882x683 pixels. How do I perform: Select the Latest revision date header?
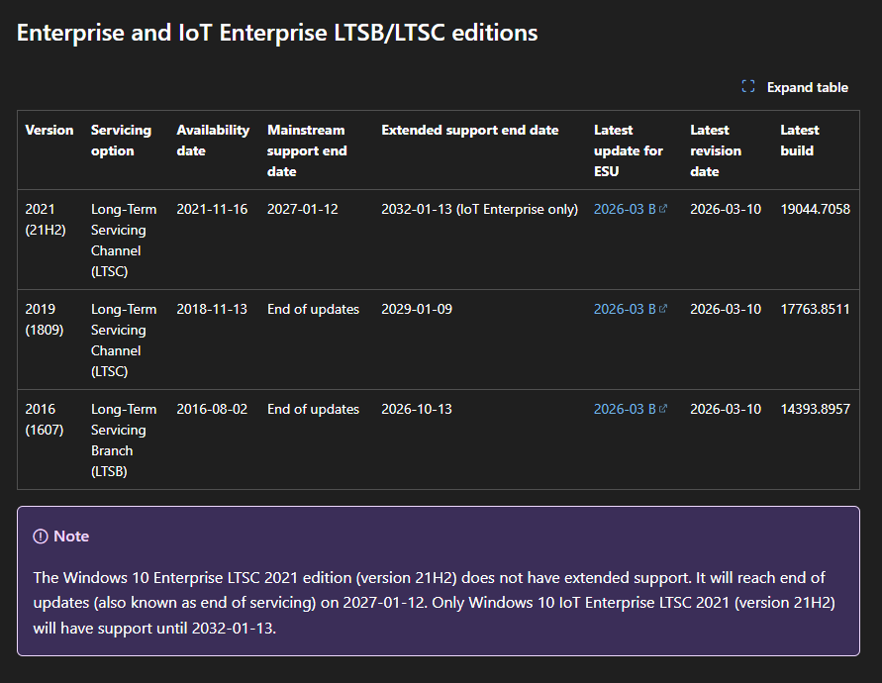[716, 150]
